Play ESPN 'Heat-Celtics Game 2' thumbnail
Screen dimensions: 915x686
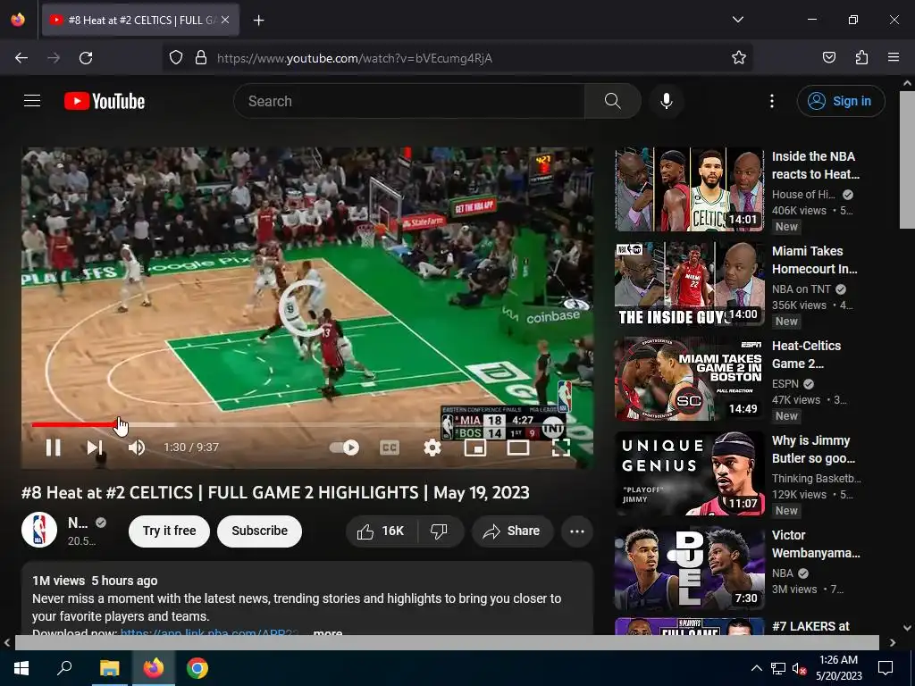tap(689, 379)
